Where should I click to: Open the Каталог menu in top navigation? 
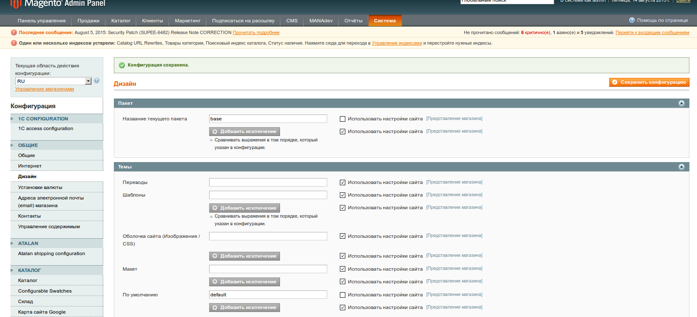point(121,21)
